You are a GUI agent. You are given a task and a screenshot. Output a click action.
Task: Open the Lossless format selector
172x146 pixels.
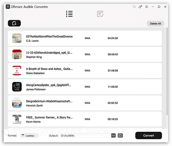(x=29, y=135)
